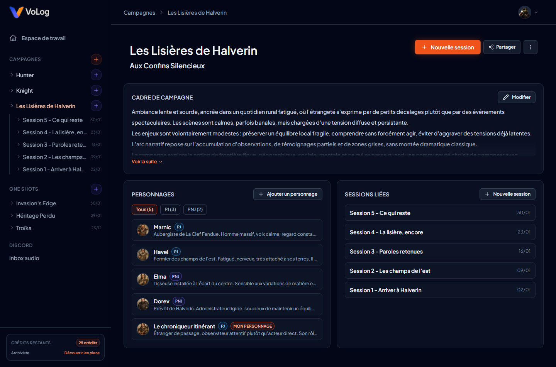Click the orange Nouvelle session button
Image resolution: width=556 pixels, height=367 pixels.
pos(448,47)
